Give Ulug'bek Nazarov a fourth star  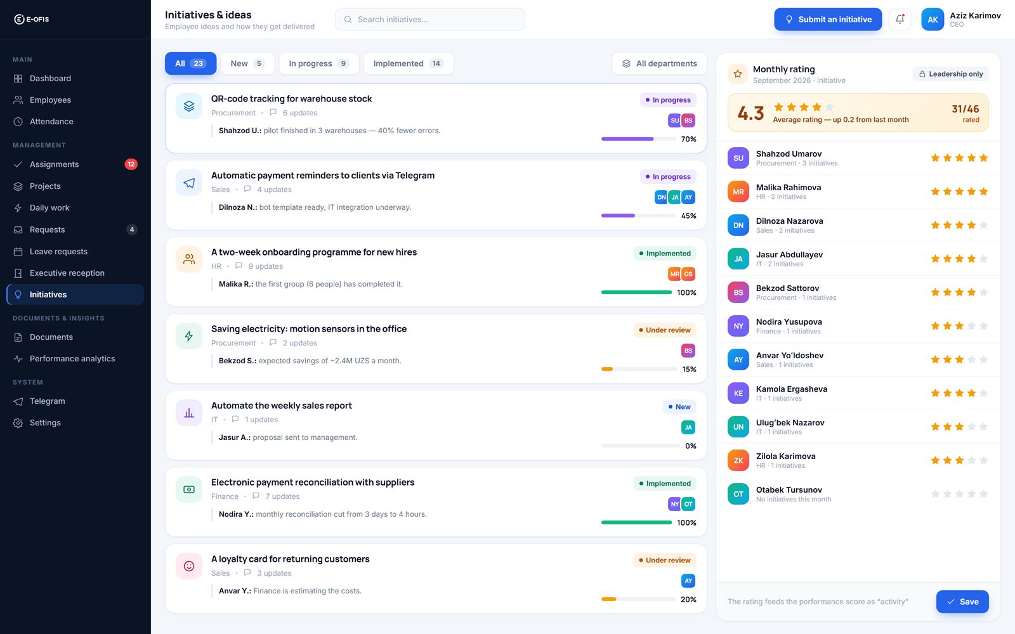coord(971,427)
